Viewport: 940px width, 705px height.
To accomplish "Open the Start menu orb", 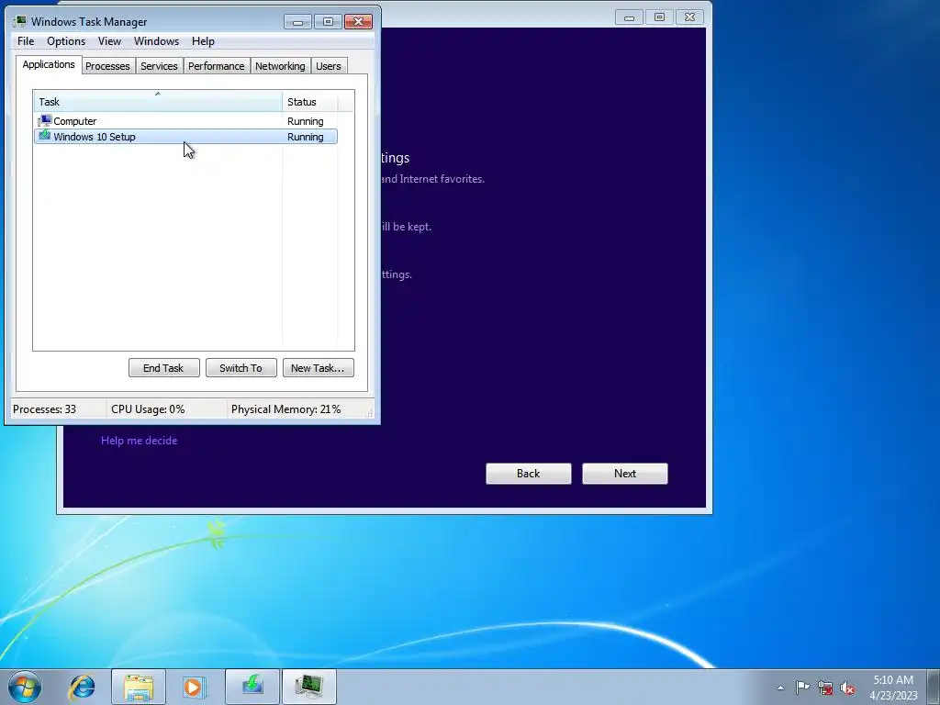I will point(24,687).
